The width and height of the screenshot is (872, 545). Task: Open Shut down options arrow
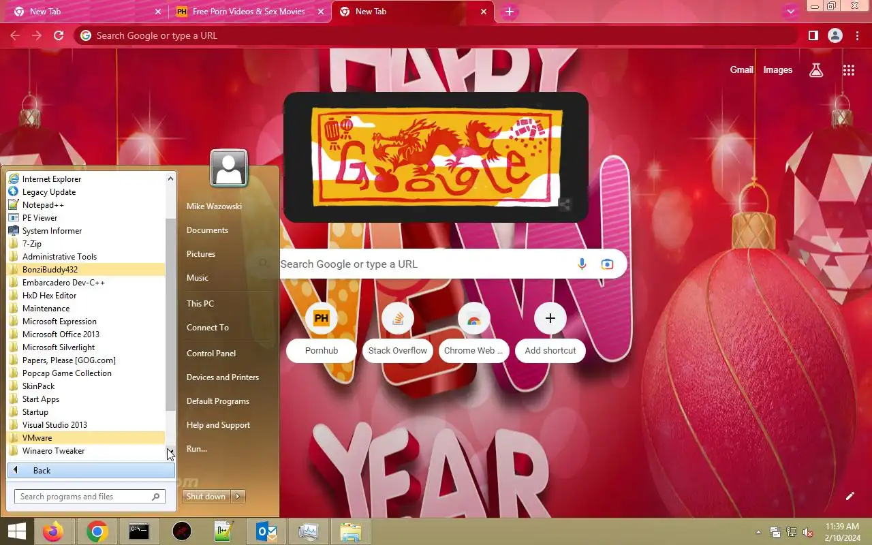tap(238, 497)
